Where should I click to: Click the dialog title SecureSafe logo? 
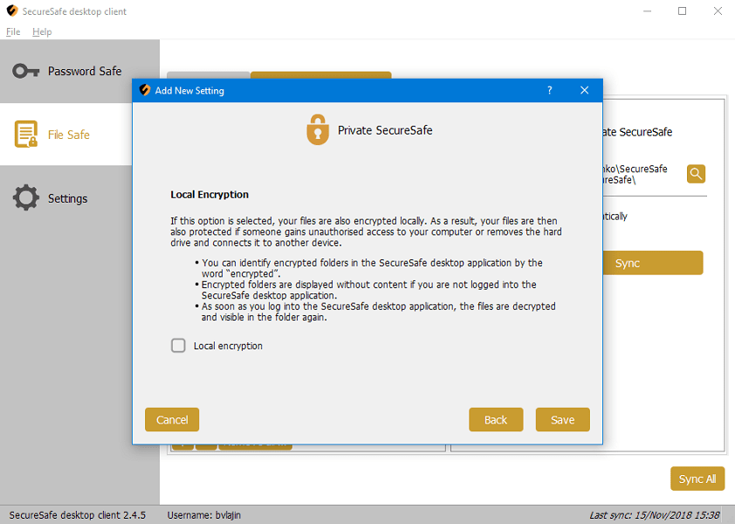click(x=145, y=90)
